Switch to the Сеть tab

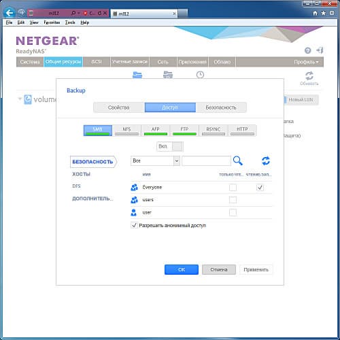tap(163, 62)
